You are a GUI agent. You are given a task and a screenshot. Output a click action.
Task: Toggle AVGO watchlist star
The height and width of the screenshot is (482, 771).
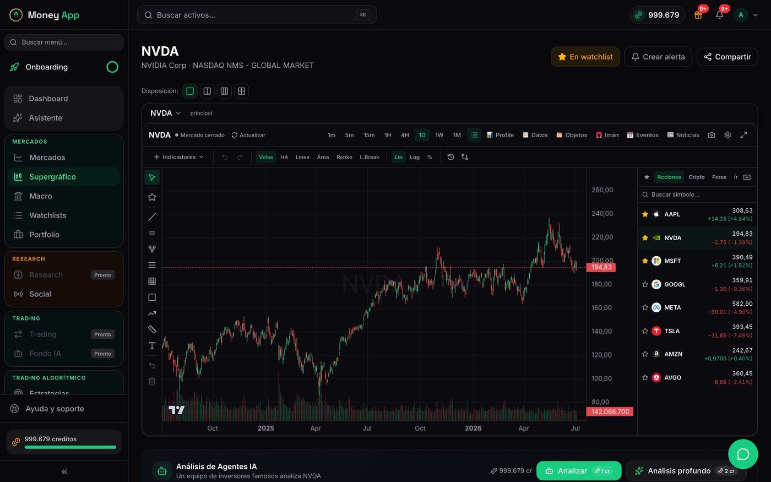click(645, 377)
